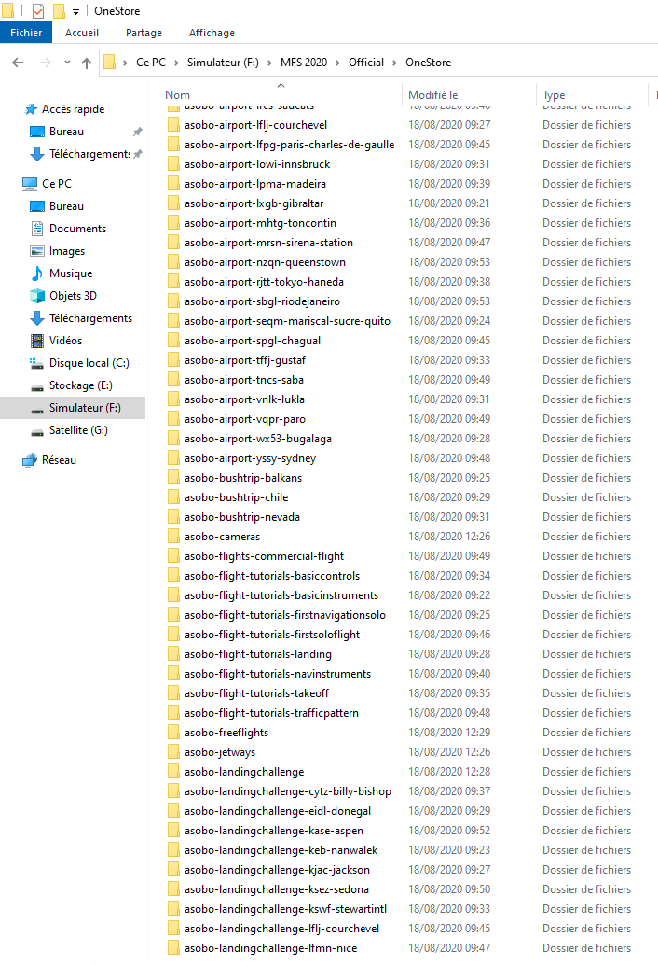The width and height of the screenshot is (658, 965).
Task: Go up one folder level
Action: [x=87, y=63]
